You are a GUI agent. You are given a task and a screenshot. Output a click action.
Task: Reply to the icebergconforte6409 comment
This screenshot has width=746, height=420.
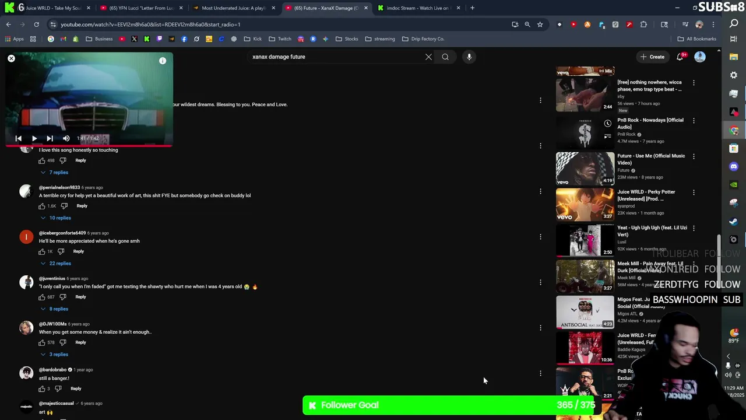(x=79, y=251)
